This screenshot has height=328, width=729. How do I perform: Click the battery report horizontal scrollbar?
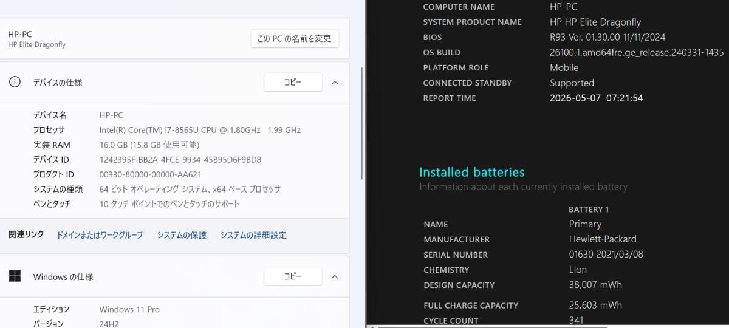pos(547,326)
